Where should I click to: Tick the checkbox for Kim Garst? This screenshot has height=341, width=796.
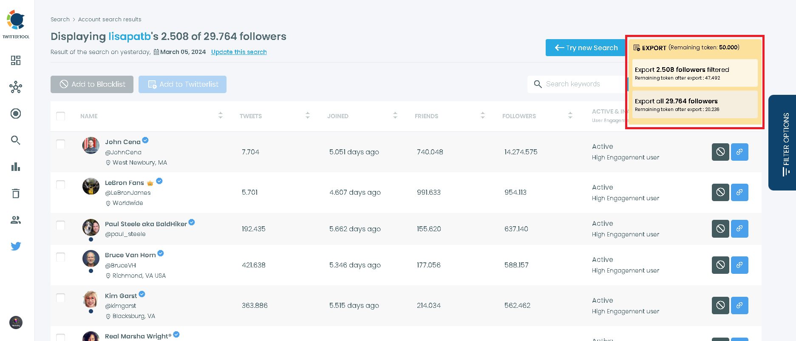pyautogui.click(x=61, y=298)
